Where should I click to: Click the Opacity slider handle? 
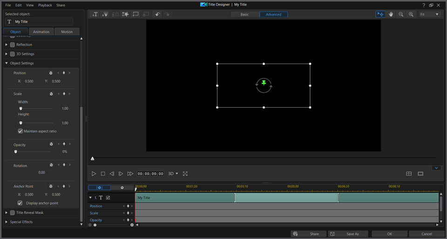click(16, 151)
